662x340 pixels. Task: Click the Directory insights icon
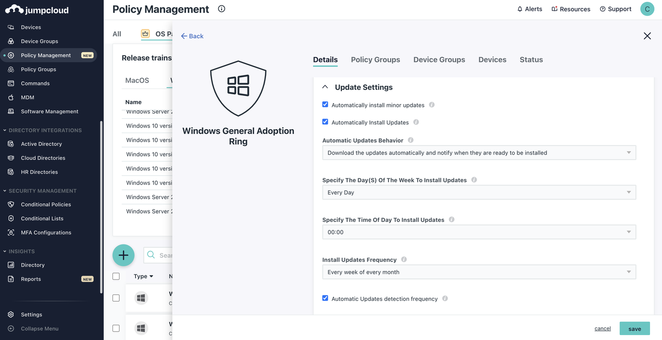click(x=11, y=265)
